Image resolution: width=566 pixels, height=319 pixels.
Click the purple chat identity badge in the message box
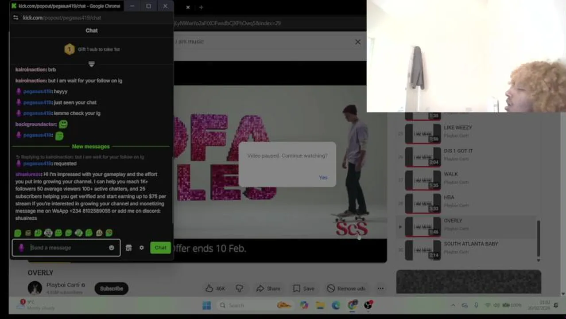[x=21, y=248]
